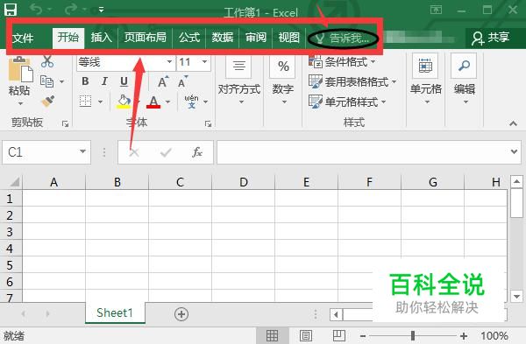526x344 pixels.
Task: Click the Select All corner triangle
Action: 14,182
